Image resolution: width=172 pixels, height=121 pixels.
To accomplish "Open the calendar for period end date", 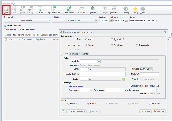I will [x=127, y=21].
